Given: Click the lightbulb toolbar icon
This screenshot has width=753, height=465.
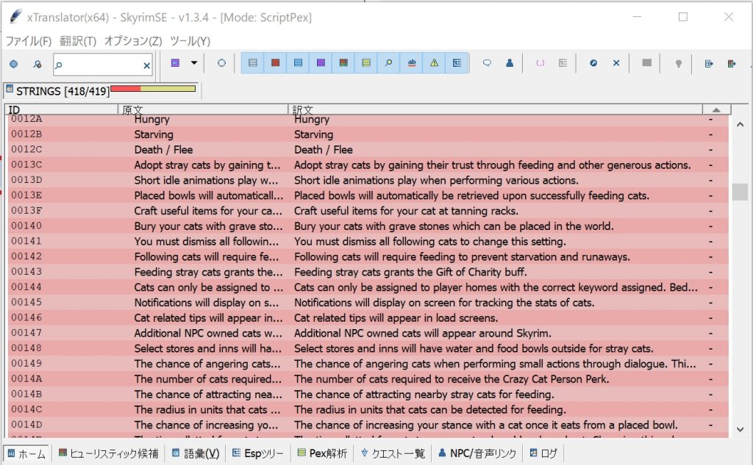Looking at the screenshot, I should click(678, 63).
